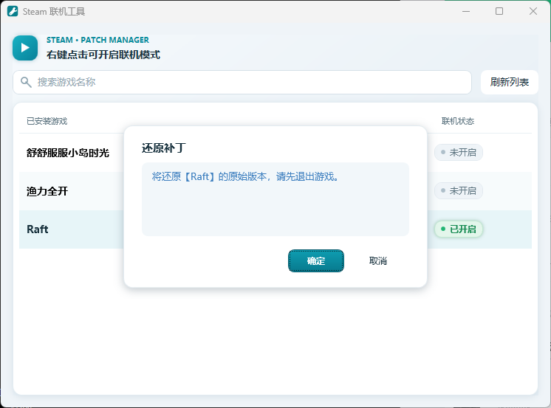Viewport: 551px width, 408px height.
Task: Click the 还原补丁 dialog title
Action: (x=164, y=148)
